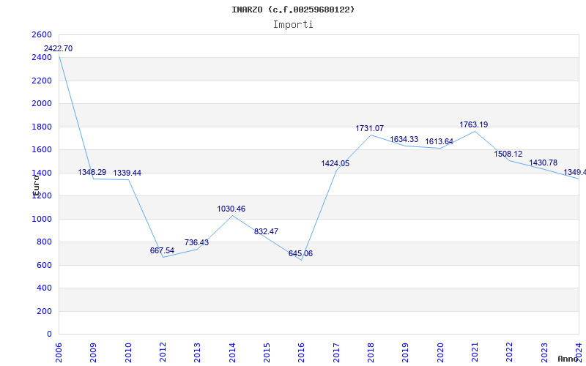Click the x-axis year 2012
Image resolution: width=586 pixels, height=366 pixels.
[x=163, y=352]
